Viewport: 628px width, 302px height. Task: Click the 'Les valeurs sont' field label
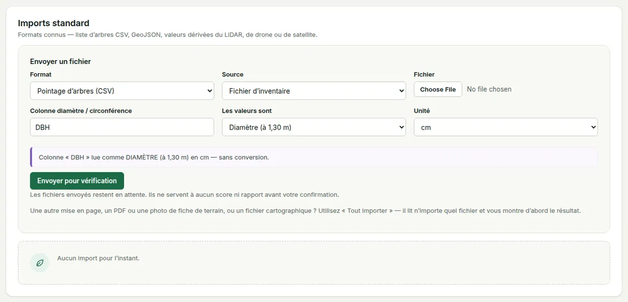pos(247,111)
